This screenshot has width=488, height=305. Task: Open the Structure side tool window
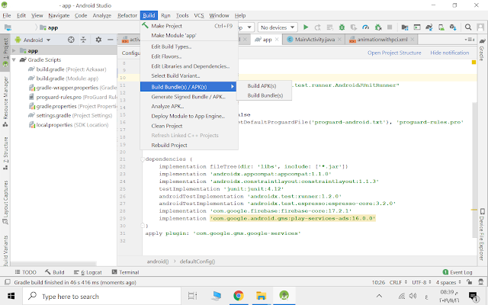click(5, 153)
